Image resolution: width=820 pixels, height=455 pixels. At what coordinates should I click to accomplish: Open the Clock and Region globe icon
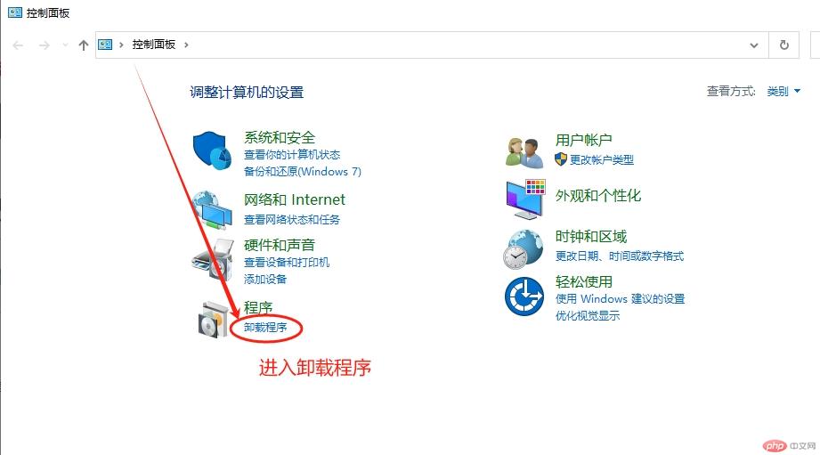524,249
